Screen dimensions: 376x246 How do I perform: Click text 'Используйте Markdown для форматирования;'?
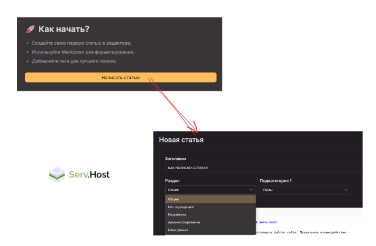[x=83, y=52]
